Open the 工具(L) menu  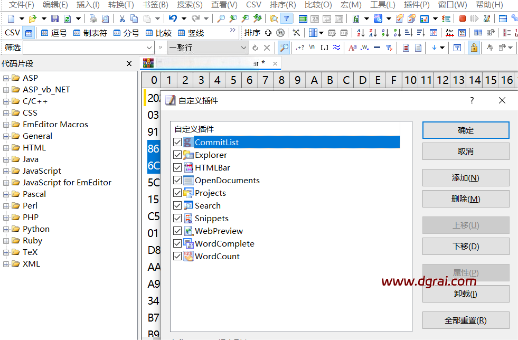pos(382,5)
